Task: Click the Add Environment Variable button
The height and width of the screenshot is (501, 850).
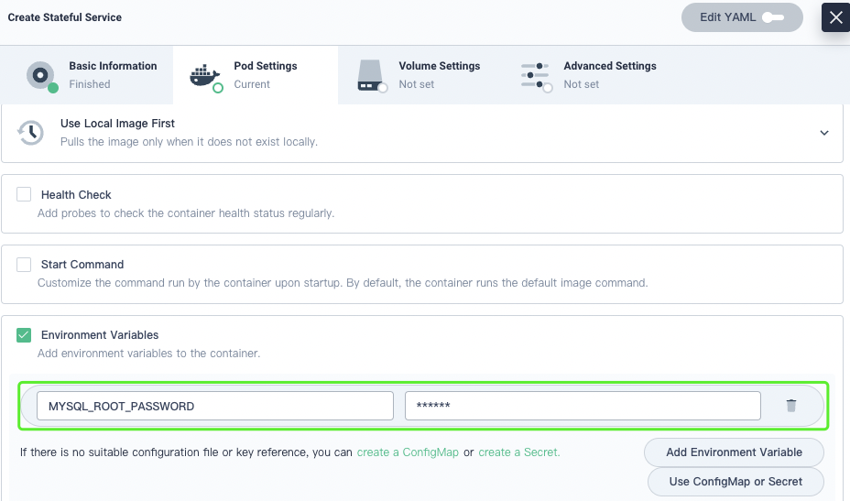Action: pos(734,452)
